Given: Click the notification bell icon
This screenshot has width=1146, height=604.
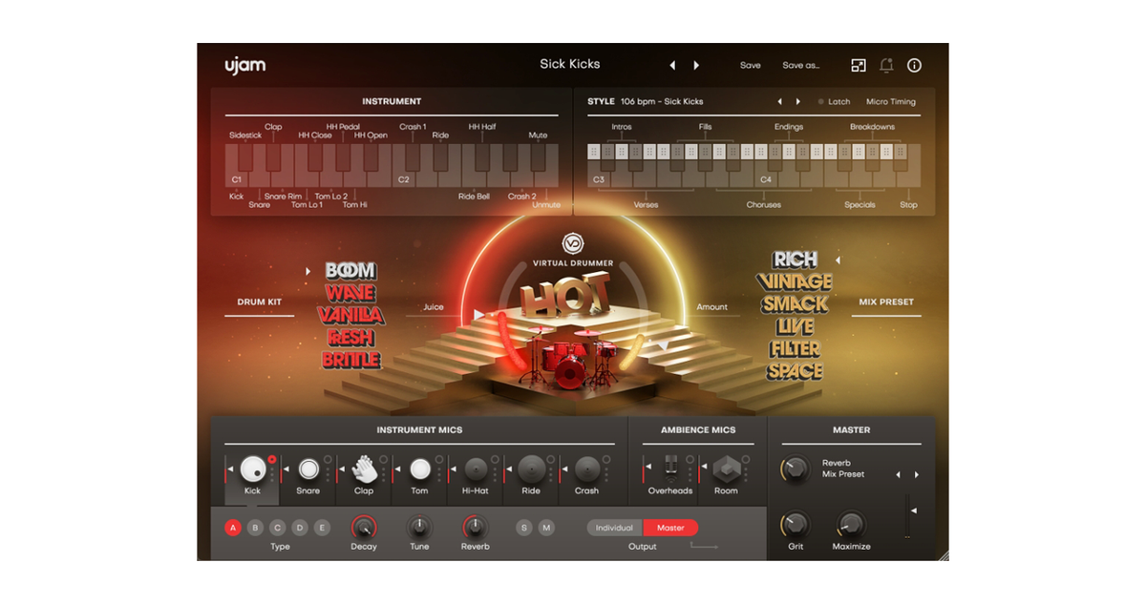Looking at the screenshot, I should [x=886, y=65].
